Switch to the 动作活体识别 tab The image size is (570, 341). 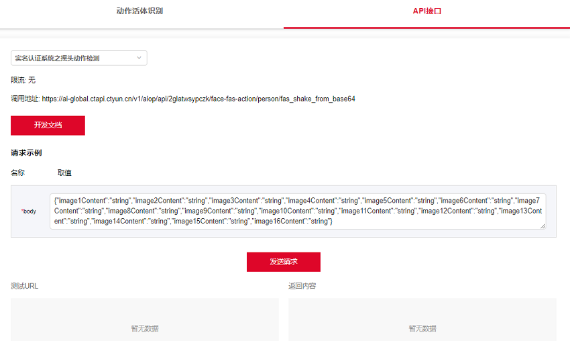[139, 11]
